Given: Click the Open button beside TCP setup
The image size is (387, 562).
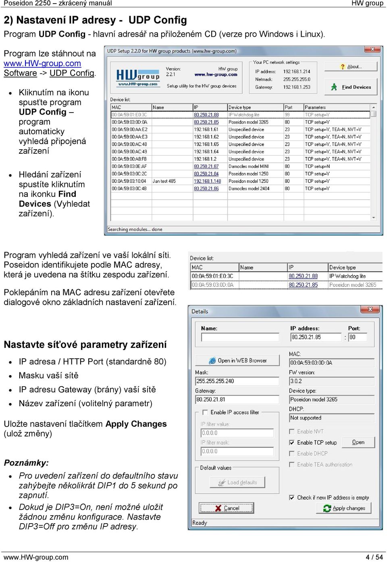Looking at the screenshot, I should point(358,443).
